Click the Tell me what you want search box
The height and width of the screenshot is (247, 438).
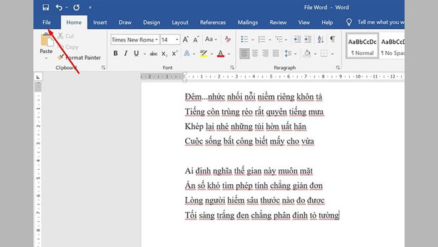[x=375, y=22]
